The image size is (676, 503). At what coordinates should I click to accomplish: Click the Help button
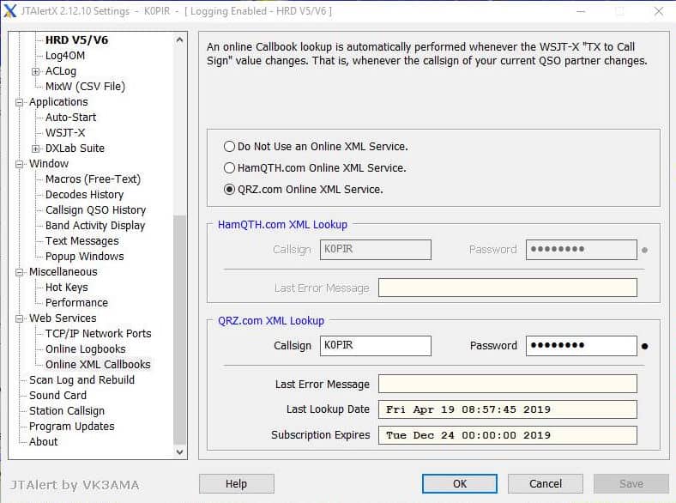pos(236,483)
